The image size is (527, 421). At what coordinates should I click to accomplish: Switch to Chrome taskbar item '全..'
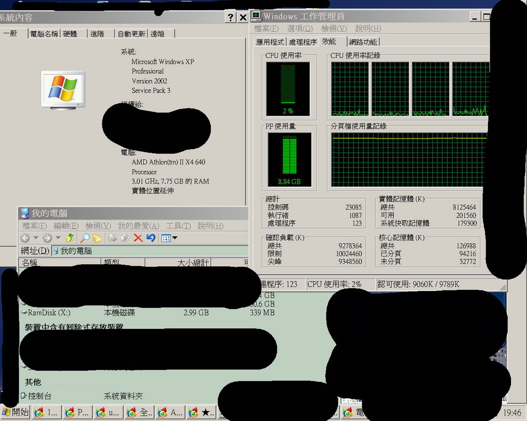point(138,412)
